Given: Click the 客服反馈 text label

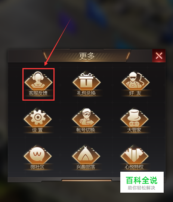Looking at the screenshot, I should (x=38, y=93).
